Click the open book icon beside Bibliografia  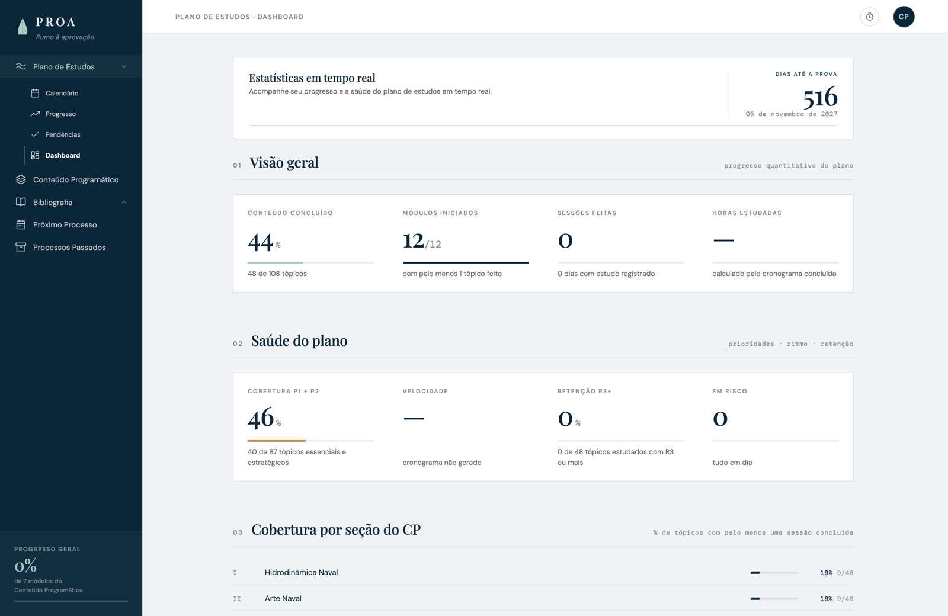(21, 202)
